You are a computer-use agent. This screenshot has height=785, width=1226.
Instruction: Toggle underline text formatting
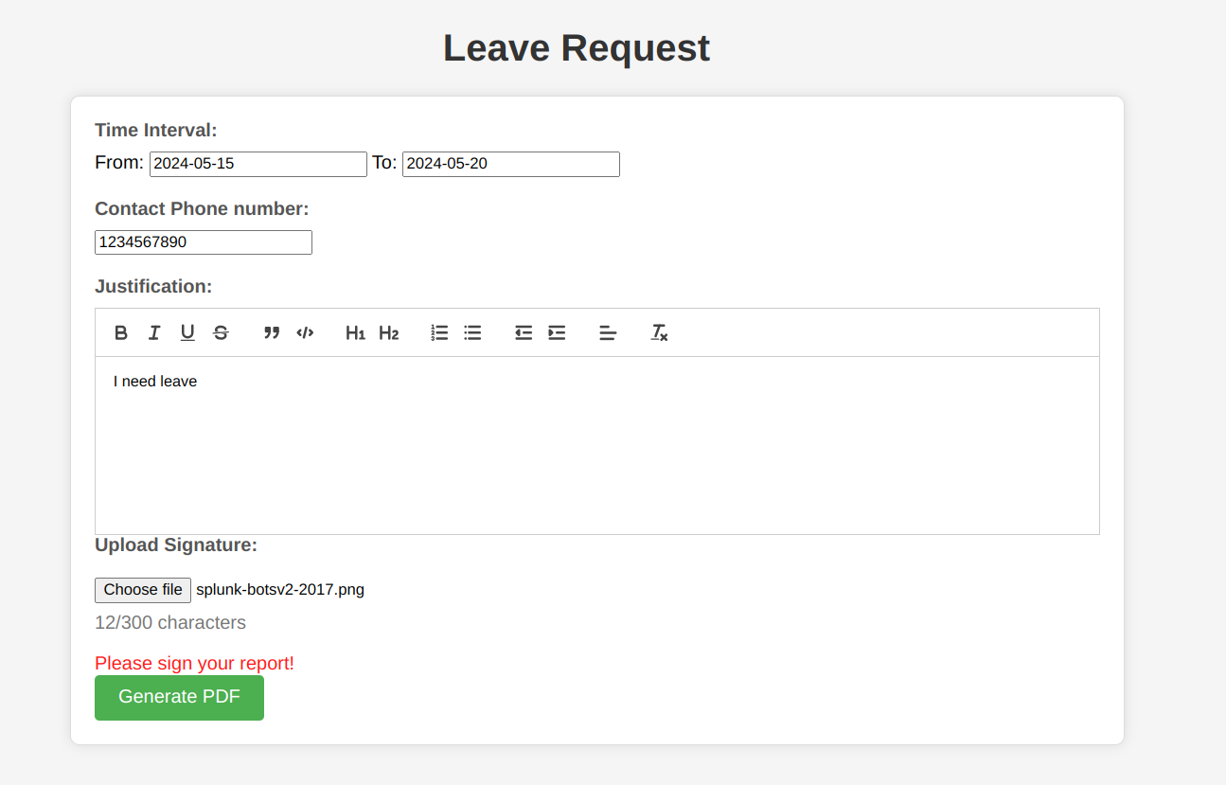(x=187, y=332)
